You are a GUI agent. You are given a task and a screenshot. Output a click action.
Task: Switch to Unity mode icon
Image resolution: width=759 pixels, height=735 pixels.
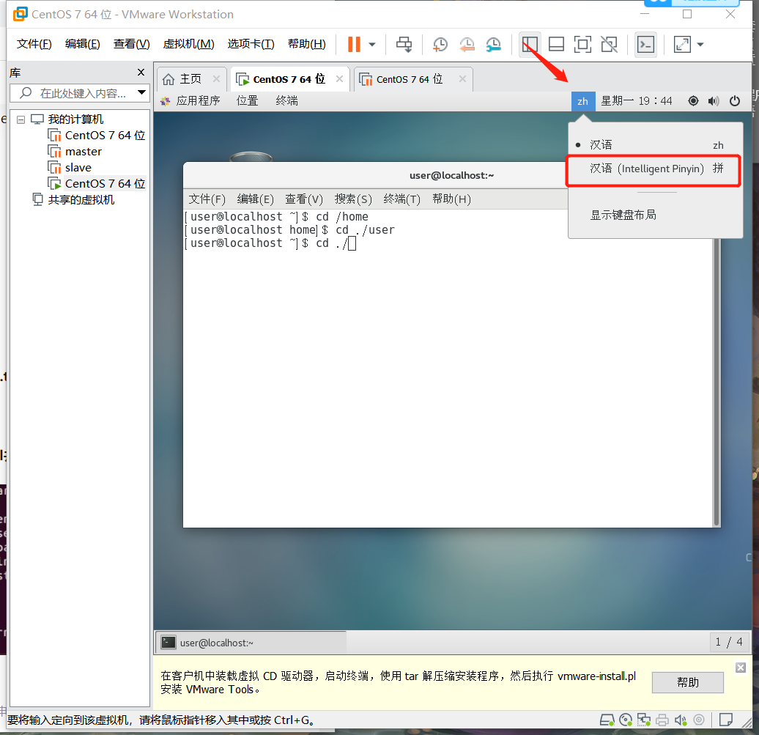[x=609, y=45]
